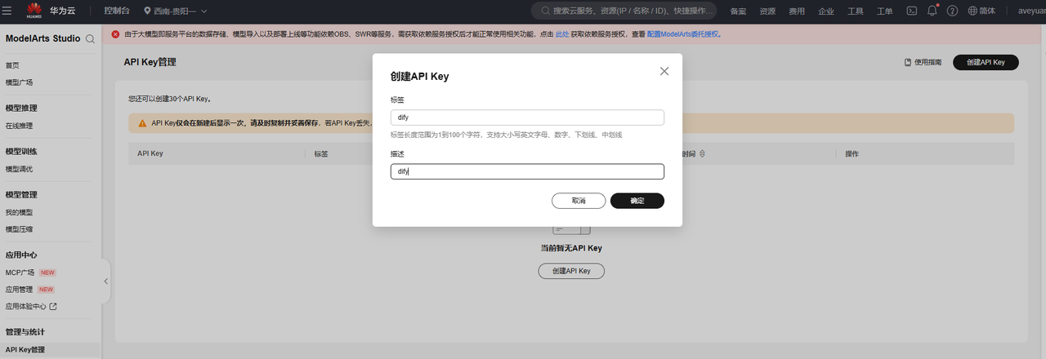
Task: Close the 创建API Key dialog
Action: [664, 71]
